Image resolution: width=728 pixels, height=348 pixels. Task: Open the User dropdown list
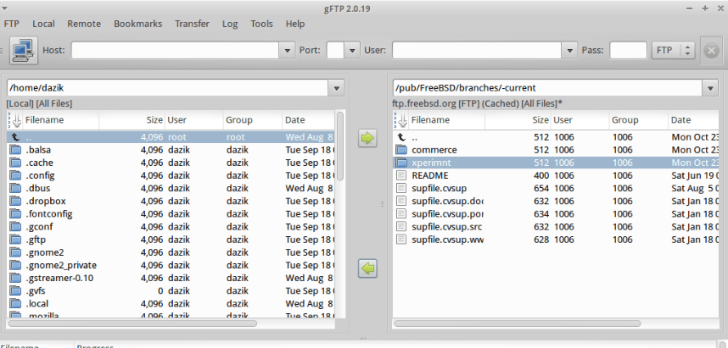(568, 50)
